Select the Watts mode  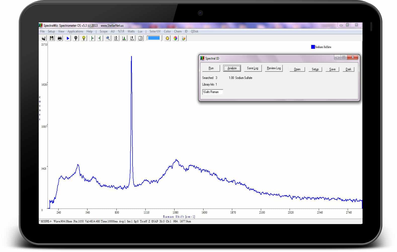[x=131, y=31]
